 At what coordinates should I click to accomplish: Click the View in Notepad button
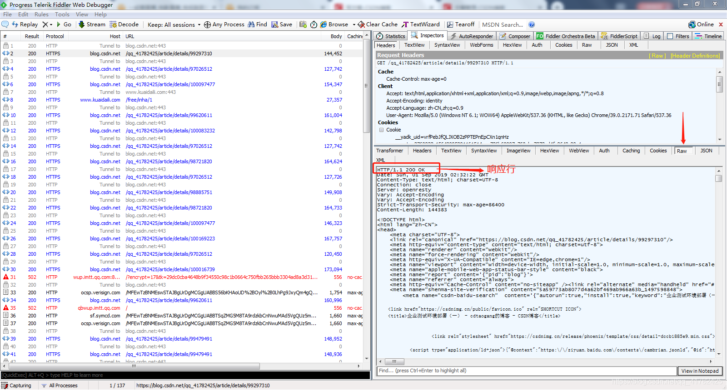tap(700, 371)
